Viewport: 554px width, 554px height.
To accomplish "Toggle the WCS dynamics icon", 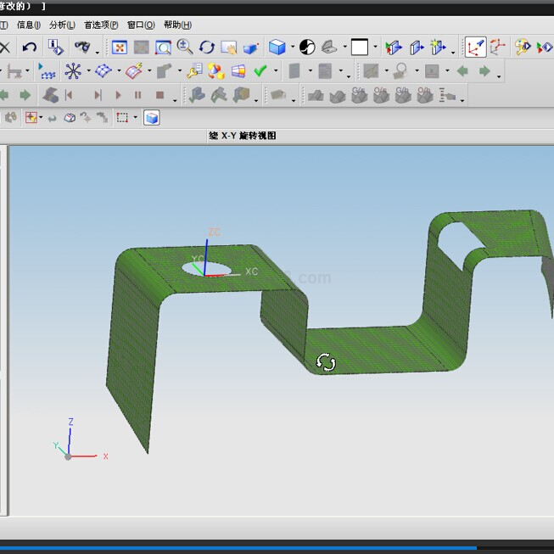I will coord(497,48).
